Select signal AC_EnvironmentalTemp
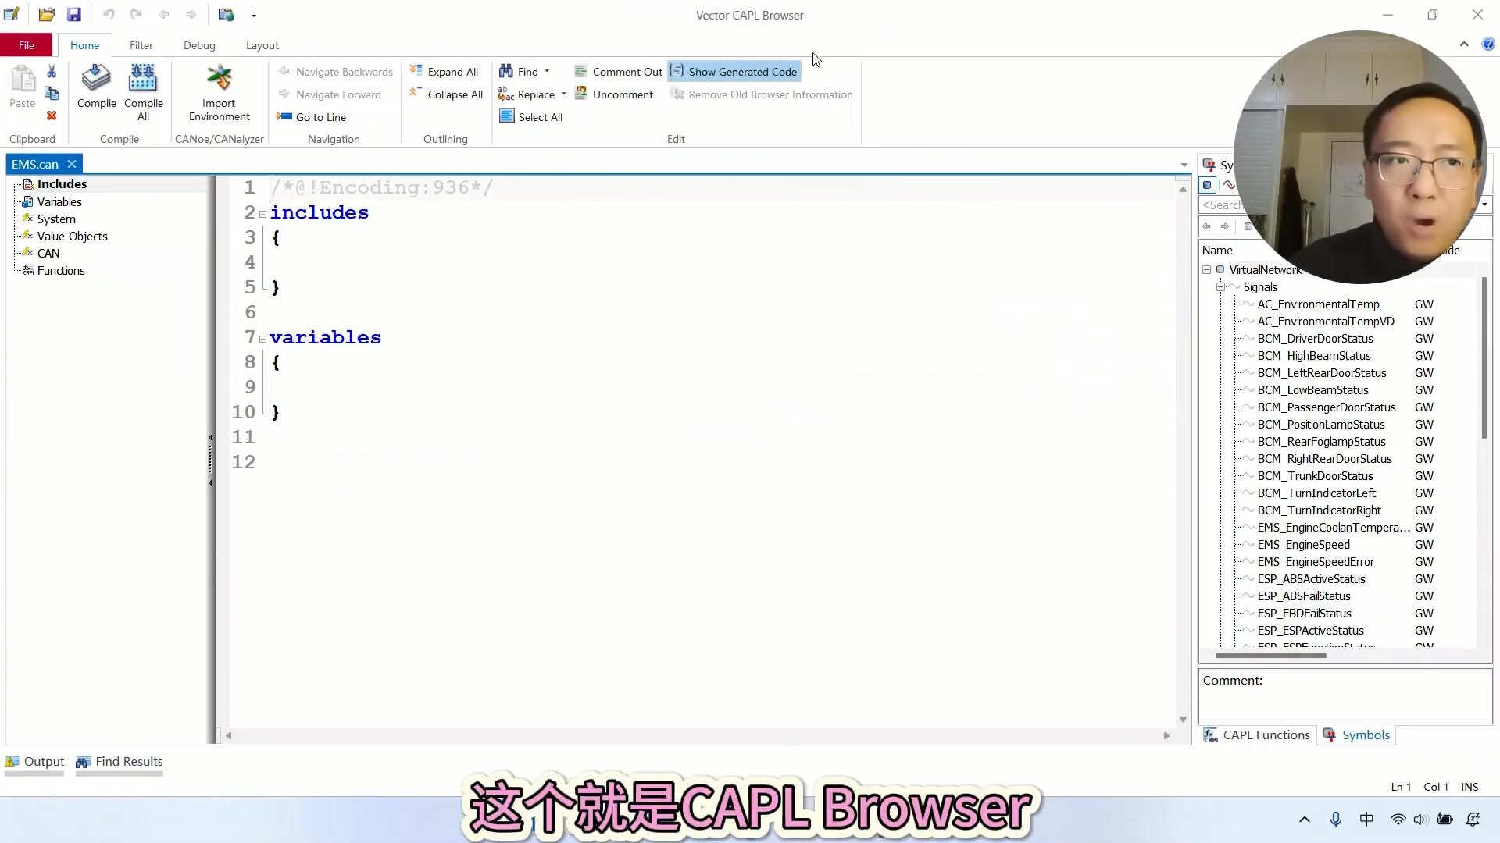 coord(1318,304)
